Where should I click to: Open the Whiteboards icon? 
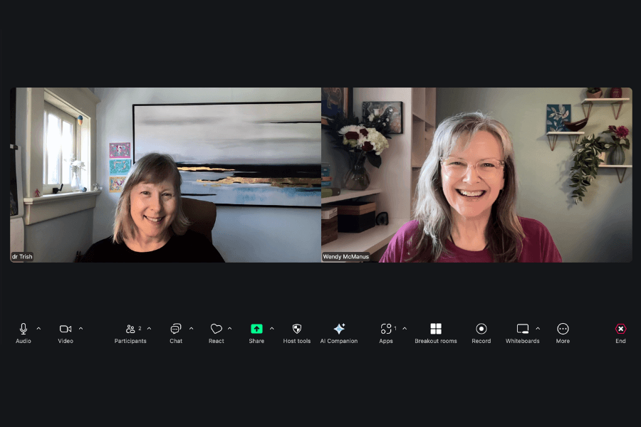point(523,329)
